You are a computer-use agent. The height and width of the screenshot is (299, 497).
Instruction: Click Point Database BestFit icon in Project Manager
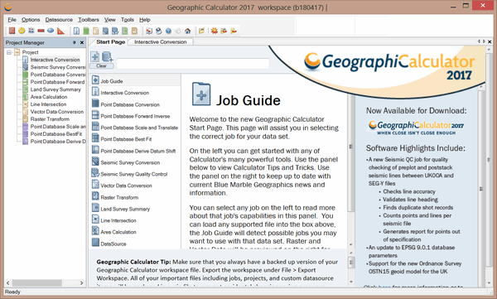click(26, 134)
